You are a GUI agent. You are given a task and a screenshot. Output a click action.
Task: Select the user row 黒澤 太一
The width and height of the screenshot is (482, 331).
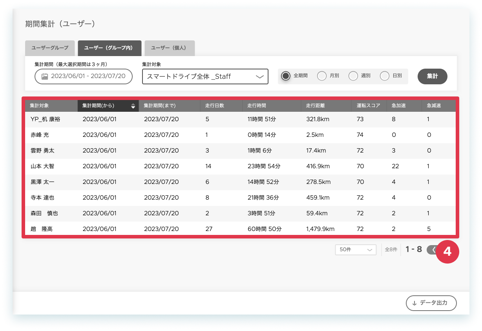click(x=240, y=182)
